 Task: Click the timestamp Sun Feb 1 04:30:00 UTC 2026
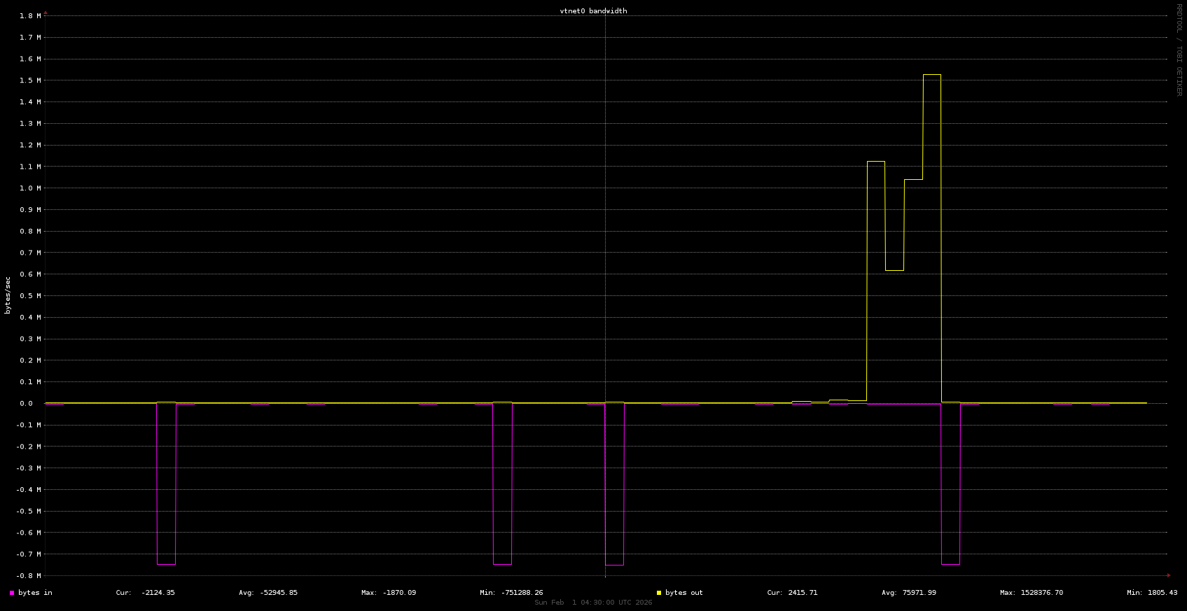click(593, 603)
